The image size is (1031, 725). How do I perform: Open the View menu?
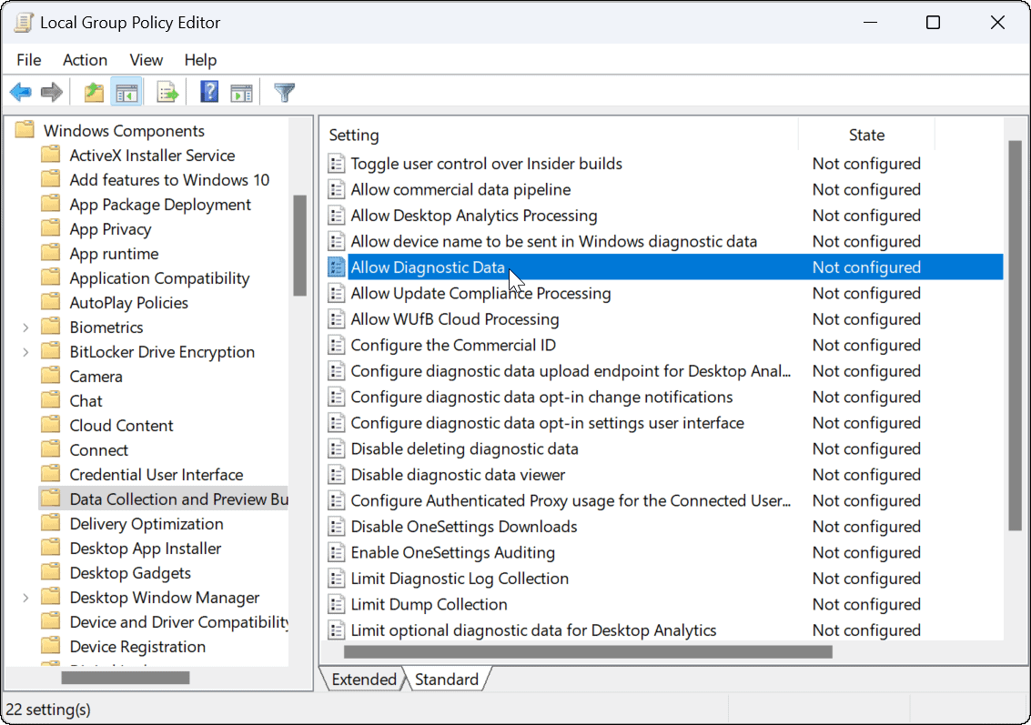(x=146, y=60)
